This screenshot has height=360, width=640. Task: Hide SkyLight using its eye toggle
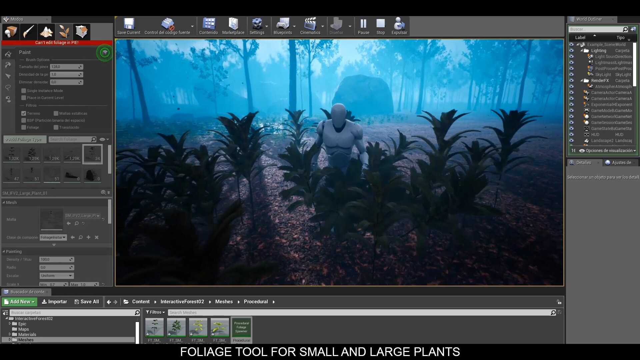pos(572,74)
